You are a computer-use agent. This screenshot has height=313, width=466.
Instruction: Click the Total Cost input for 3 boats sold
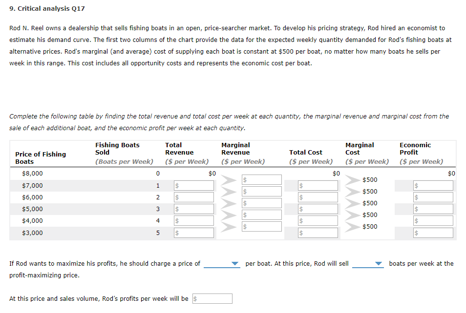[x=318, y=209]
